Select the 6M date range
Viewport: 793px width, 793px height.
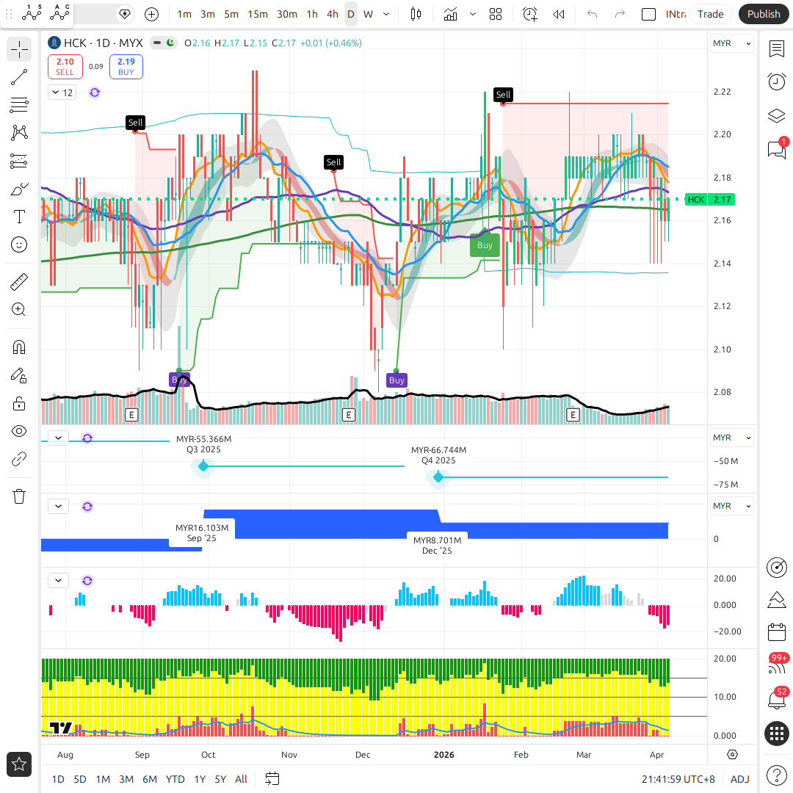pyautogui.click(x=150, y=779)
